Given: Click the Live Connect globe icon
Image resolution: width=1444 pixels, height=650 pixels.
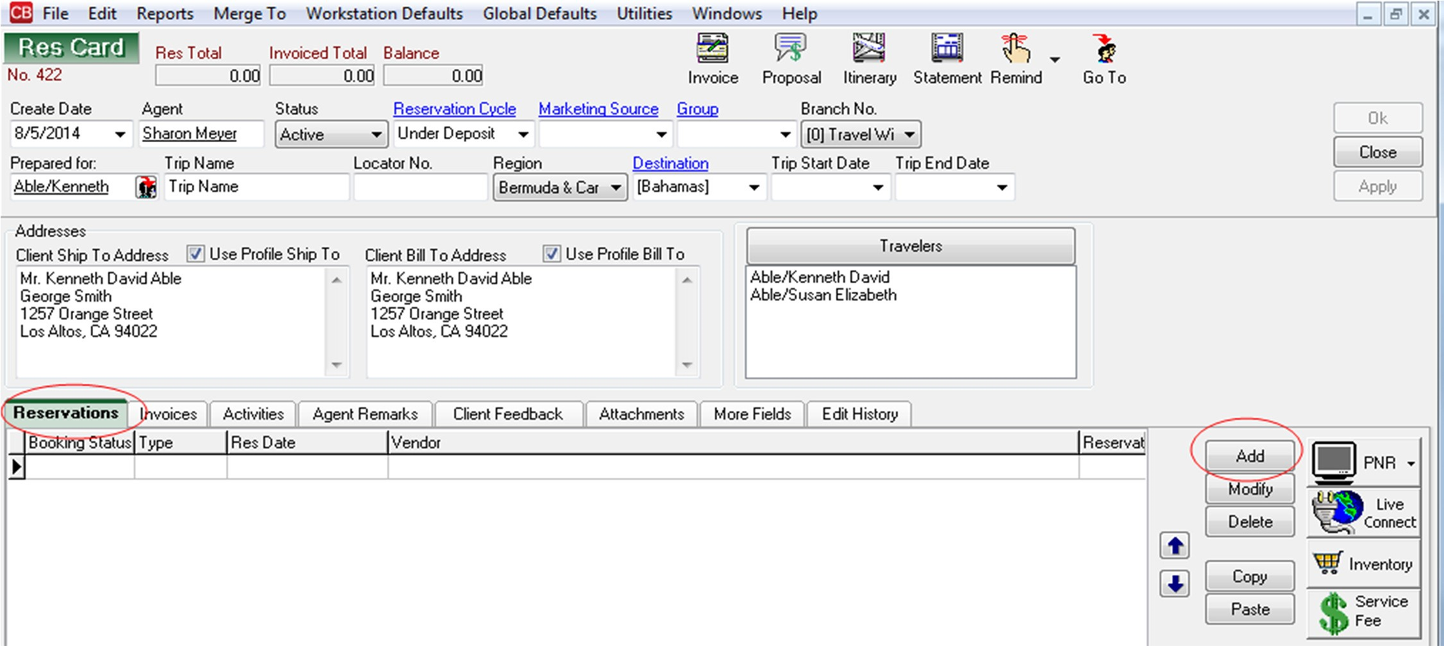Looking at the screenshot, I should click(x=1337, y=512).
